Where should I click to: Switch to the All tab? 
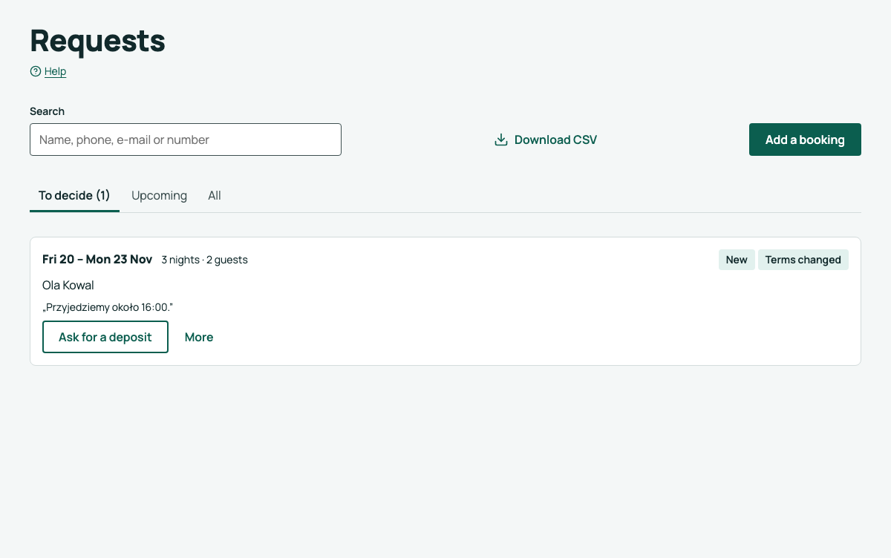pyautogui.click(x=215, y=195)
